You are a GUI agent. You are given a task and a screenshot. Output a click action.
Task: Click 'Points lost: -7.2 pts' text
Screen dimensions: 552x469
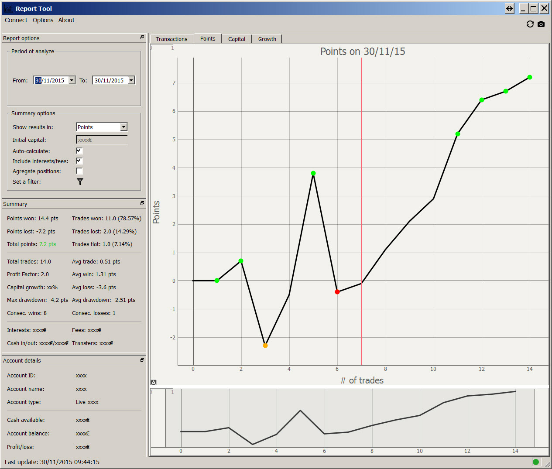point(31,232)
